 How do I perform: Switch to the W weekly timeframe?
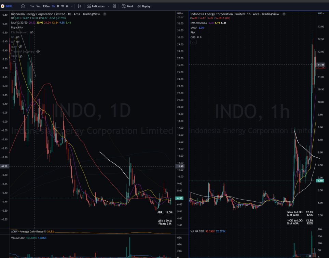pos(63,6)
